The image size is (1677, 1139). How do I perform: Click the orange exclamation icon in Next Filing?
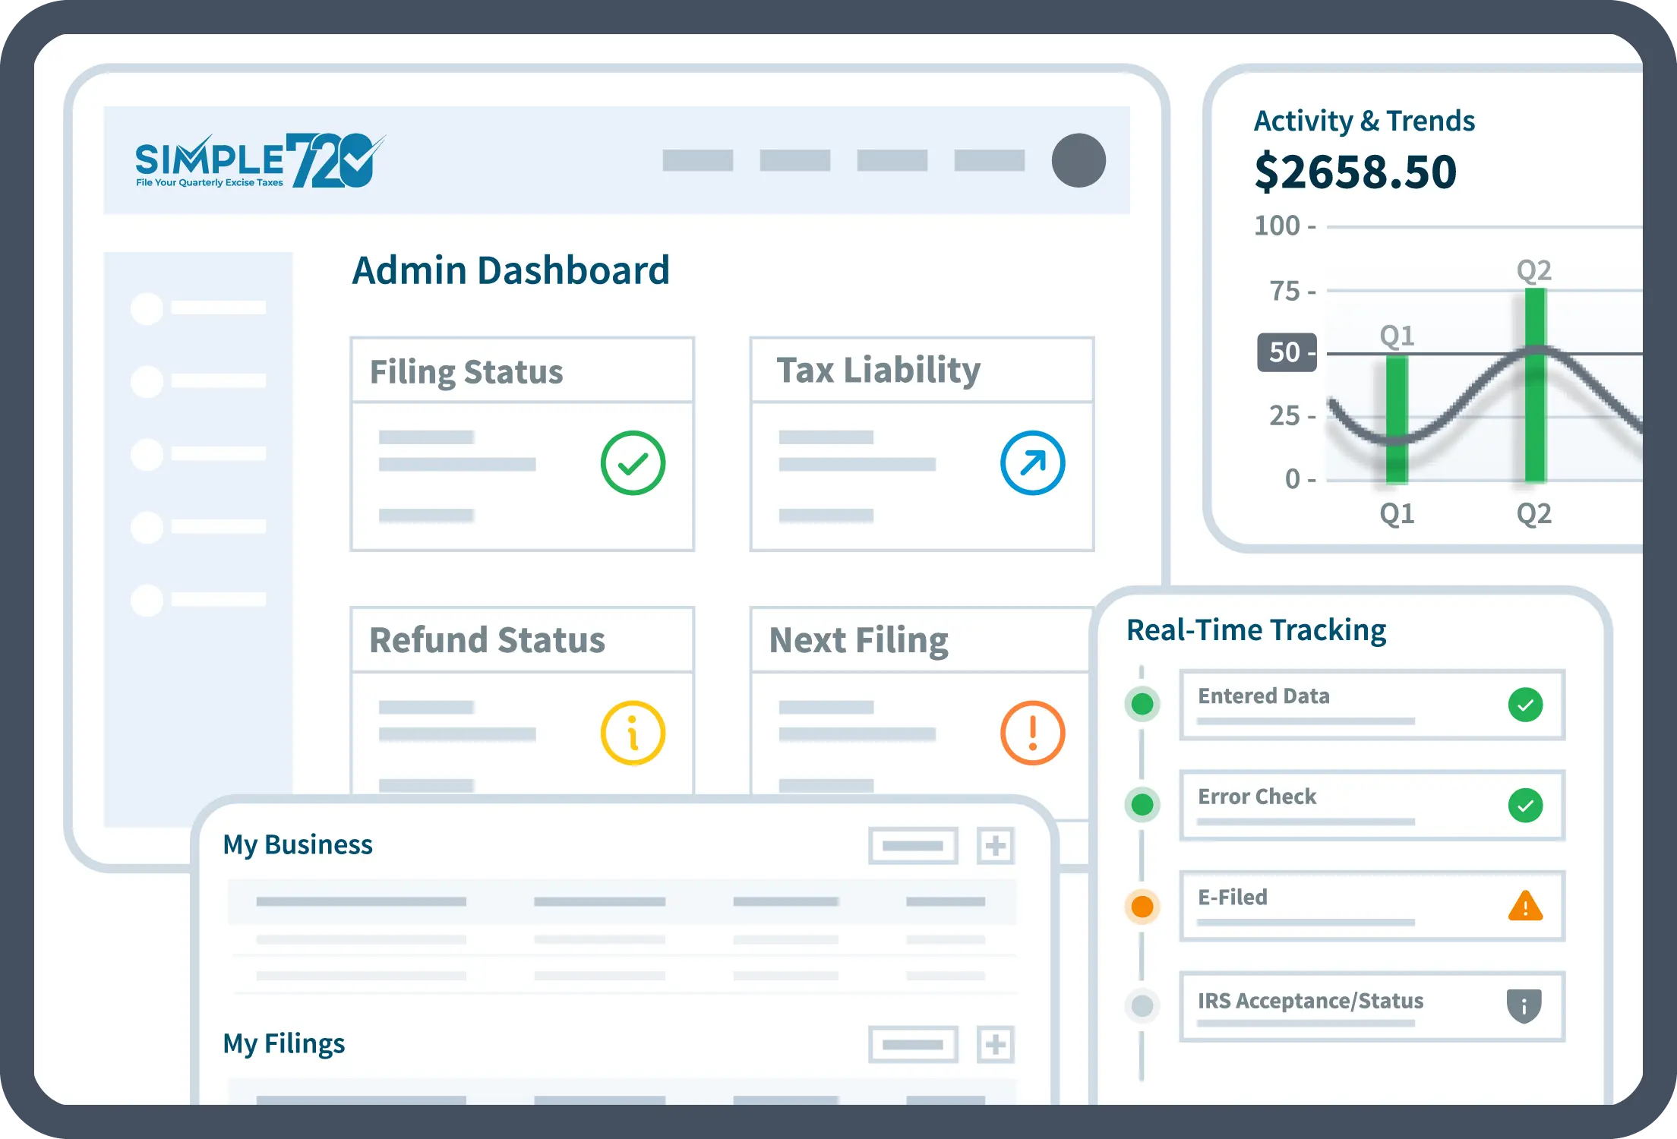(1032, 733)
